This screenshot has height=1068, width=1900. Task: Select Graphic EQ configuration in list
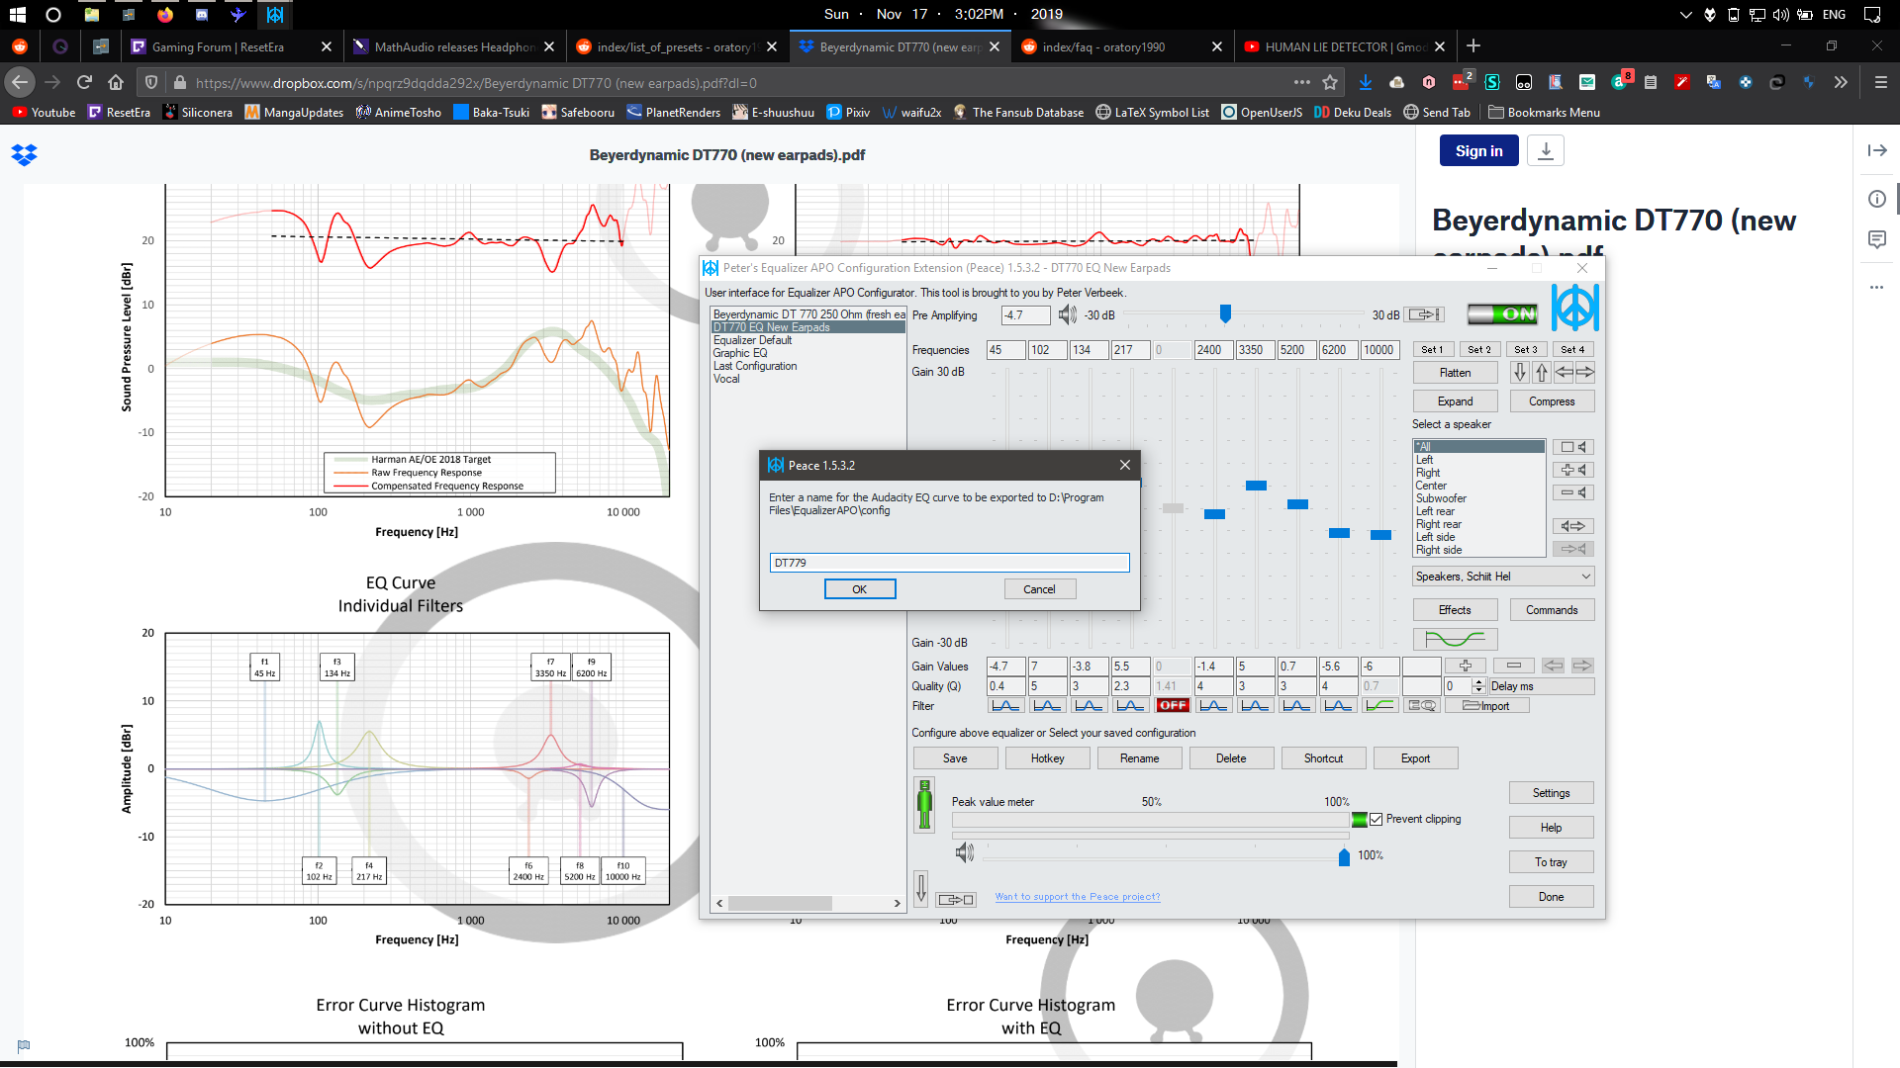pos(739,353)
